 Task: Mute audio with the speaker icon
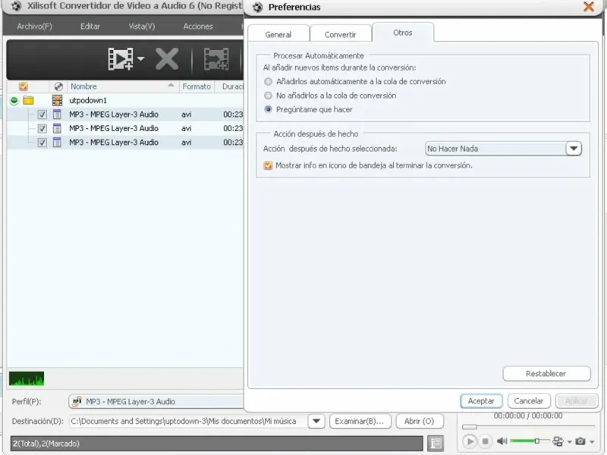(x=502, y=441)
